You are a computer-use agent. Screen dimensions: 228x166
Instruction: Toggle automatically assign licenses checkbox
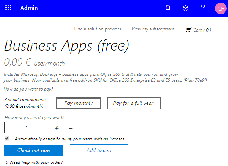click(x=7, y=138)
